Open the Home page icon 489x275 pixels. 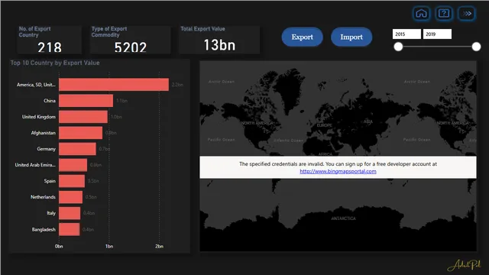tap(421, 14)
